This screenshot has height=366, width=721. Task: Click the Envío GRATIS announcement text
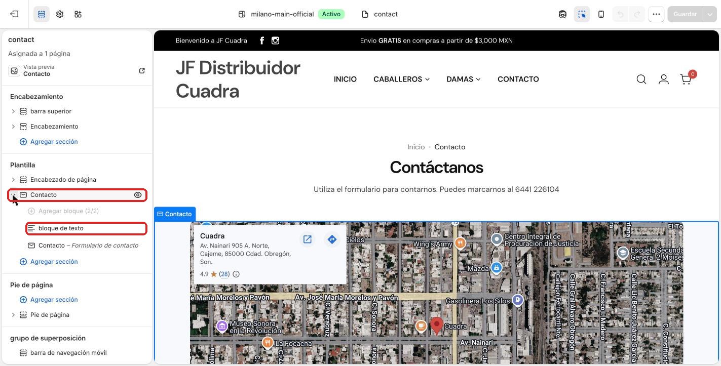point(436,40)
